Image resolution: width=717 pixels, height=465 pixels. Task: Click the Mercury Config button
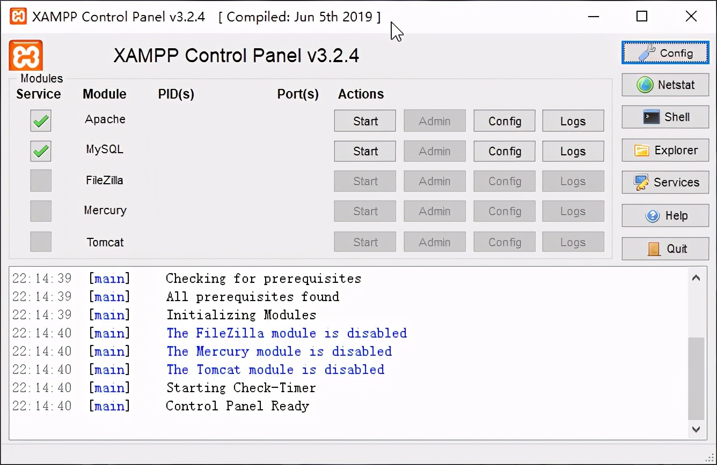504,211
